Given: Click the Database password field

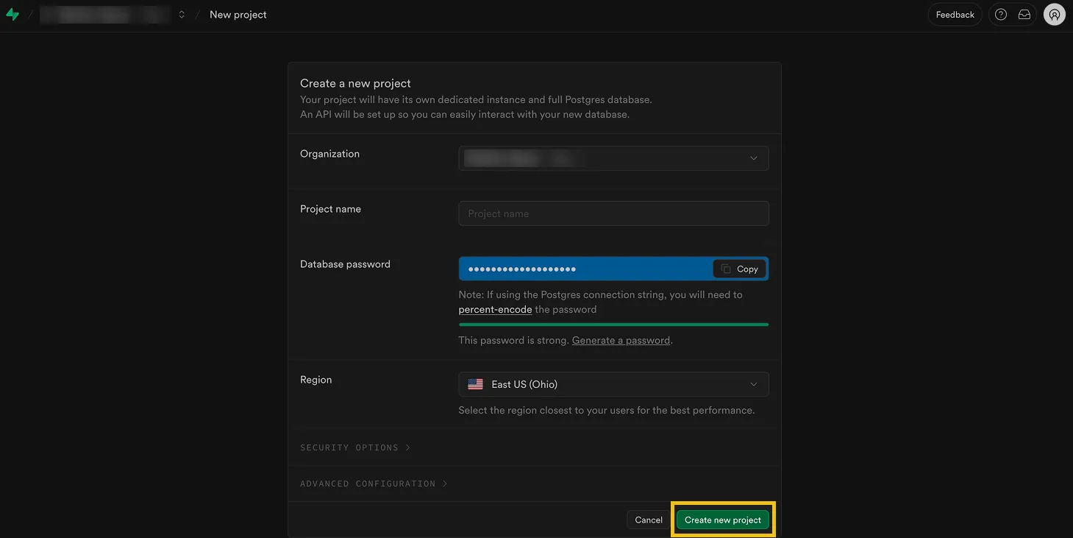Looking at the screenshot, I should click(x=613, y=269).
